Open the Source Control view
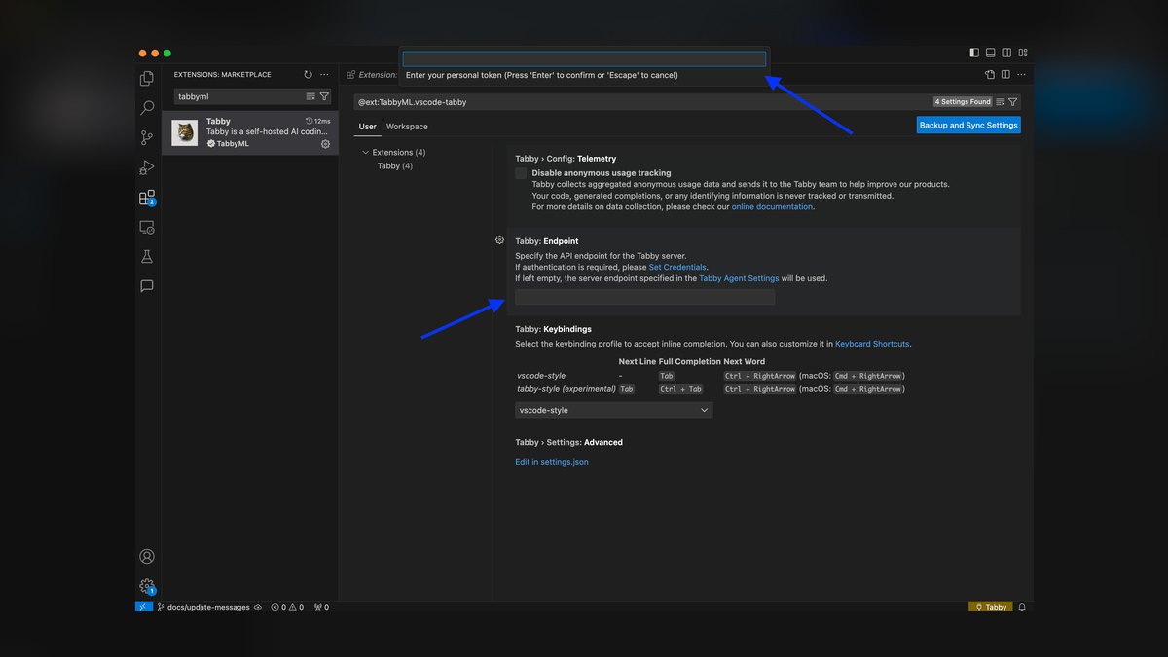Viewport: 1168px width, 657px height. (147, 138)
